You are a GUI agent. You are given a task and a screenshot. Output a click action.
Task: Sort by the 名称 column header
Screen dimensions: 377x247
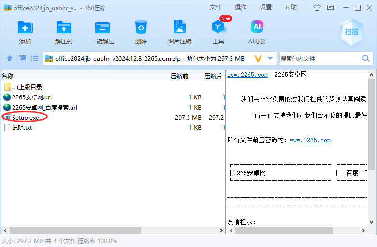[86, 76]
